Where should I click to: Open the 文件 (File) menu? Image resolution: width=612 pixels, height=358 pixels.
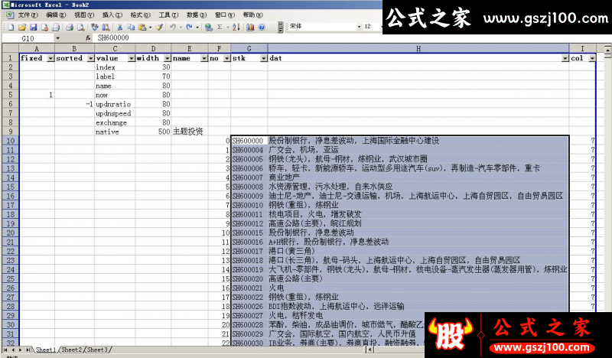coord(28,15)
